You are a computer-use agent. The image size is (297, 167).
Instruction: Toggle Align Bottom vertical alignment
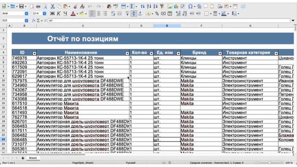tap(140, 13)
